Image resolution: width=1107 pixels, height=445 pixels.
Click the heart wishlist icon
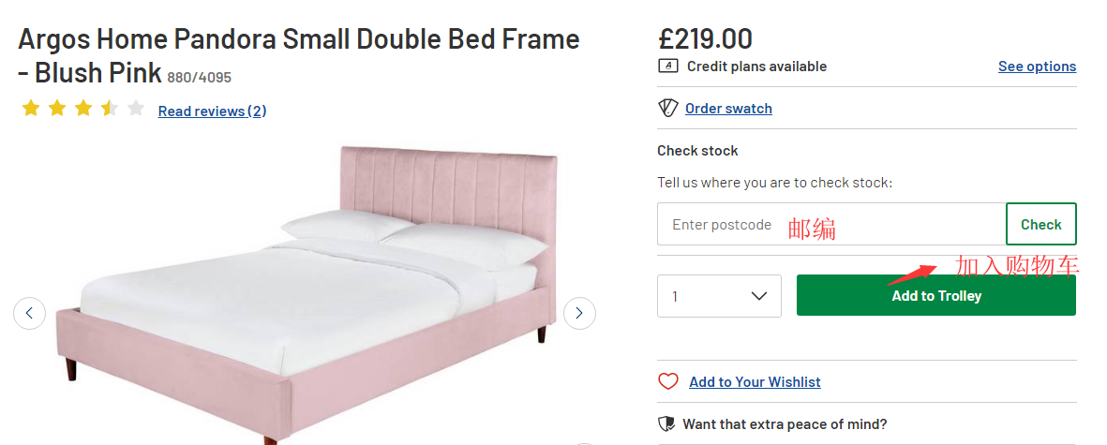(667, 381)
